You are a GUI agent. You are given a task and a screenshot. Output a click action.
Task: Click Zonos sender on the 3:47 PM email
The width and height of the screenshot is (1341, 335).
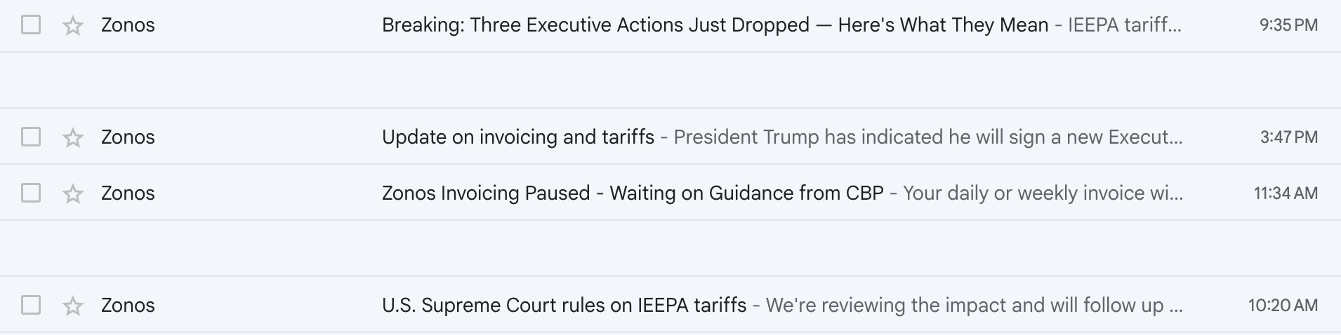click(x=128, y=137)
